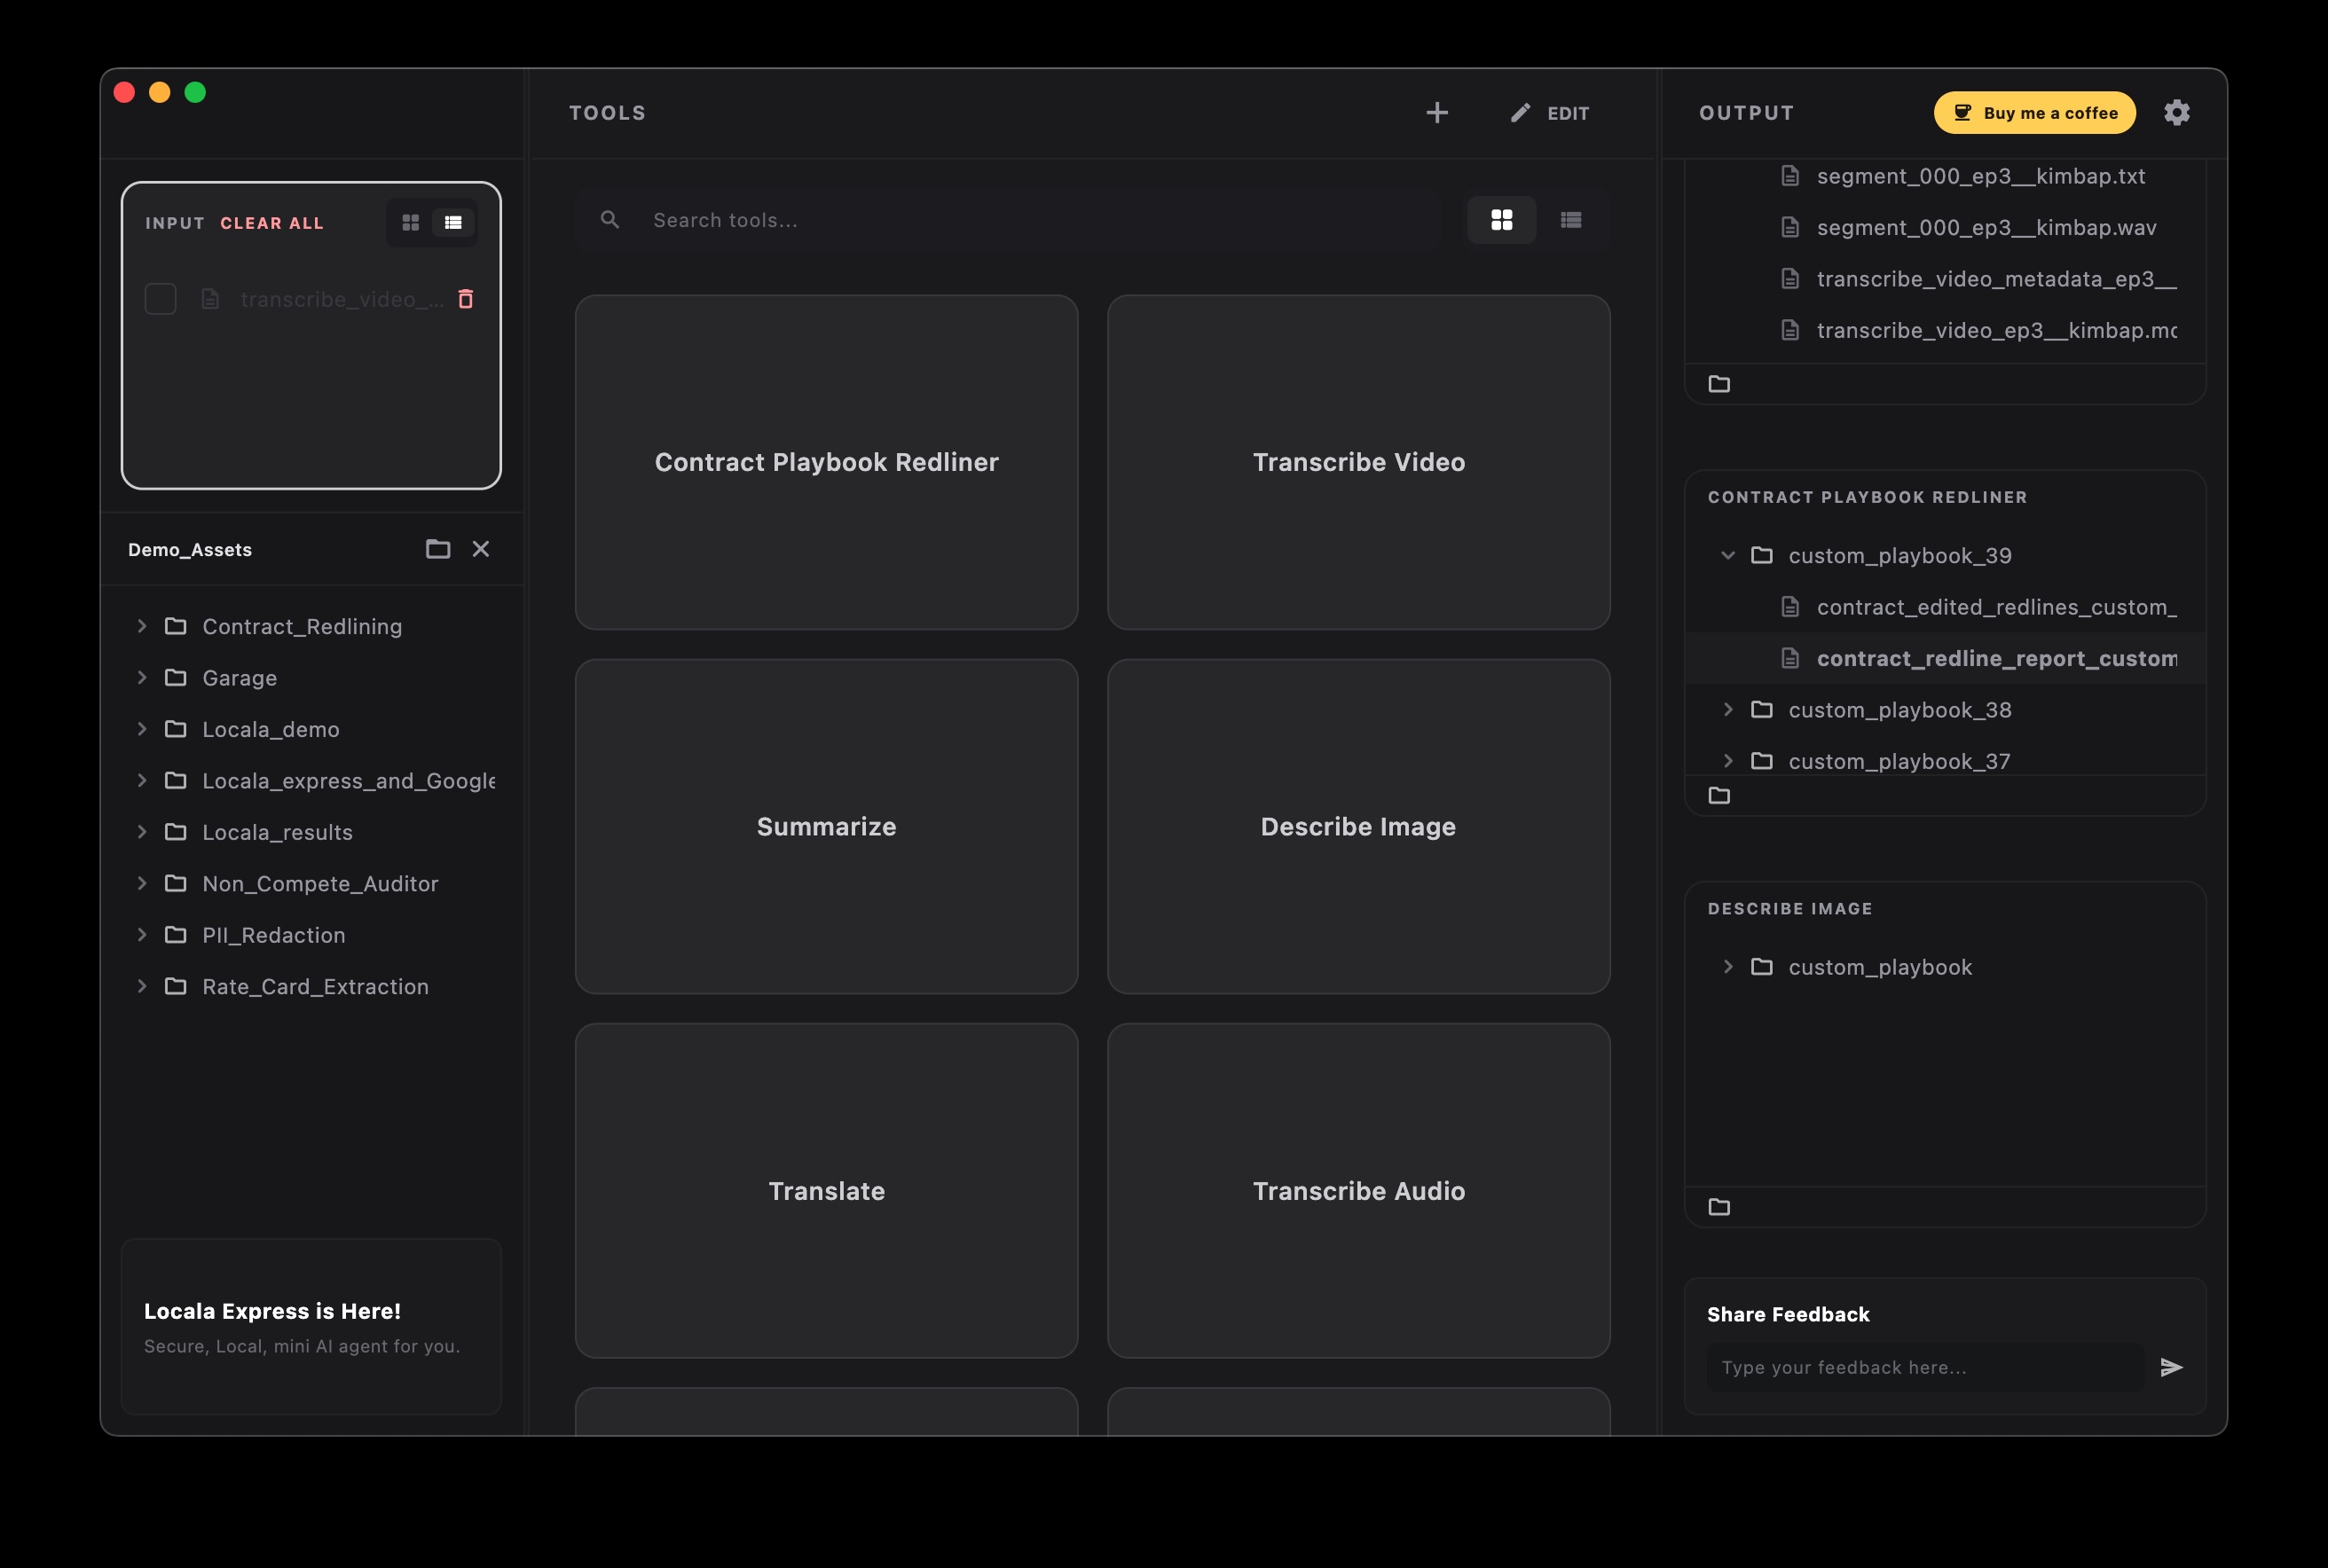Open output folder icon below the transcribe video files
The width and height of the screenshot is (2328, 1568).
pos(1718,384)
